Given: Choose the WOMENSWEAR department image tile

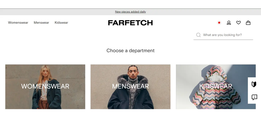Looking at the screenshot, I should click(45, 87).
